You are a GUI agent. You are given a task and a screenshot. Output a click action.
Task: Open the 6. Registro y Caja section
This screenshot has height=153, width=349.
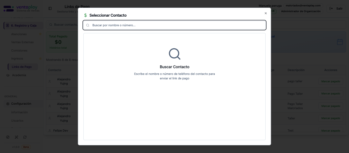[x=24, y=26]
